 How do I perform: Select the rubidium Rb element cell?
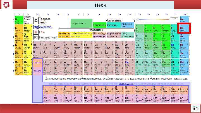19,54
